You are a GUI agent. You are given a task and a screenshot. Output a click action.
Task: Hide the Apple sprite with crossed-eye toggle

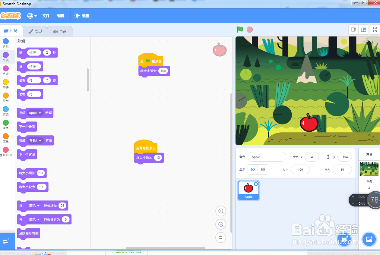[x=263, y=169]
